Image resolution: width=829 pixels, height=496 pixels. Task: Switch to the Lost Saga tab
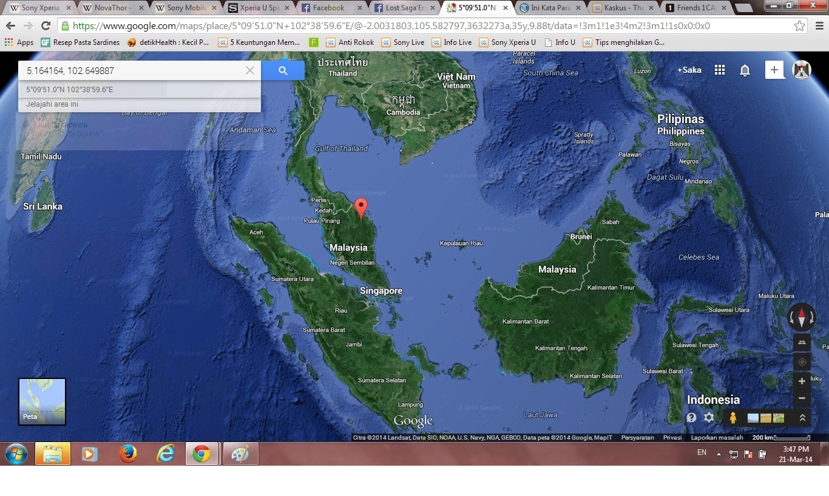404,8
